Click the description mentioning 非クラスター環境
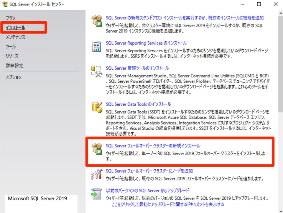The height and width of the screenshot is (213, 283). [x=184, y=28]
